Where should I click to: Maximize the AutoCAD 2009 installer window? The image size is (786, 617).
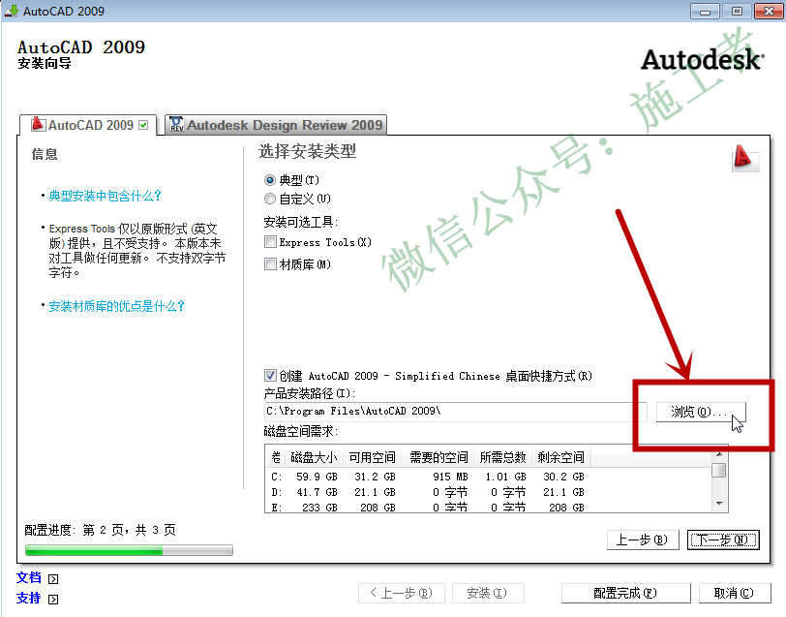pos(737,11)
